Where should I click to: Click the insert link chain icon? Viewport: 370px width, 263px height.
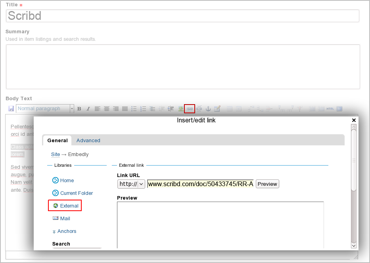pos(190,109)
